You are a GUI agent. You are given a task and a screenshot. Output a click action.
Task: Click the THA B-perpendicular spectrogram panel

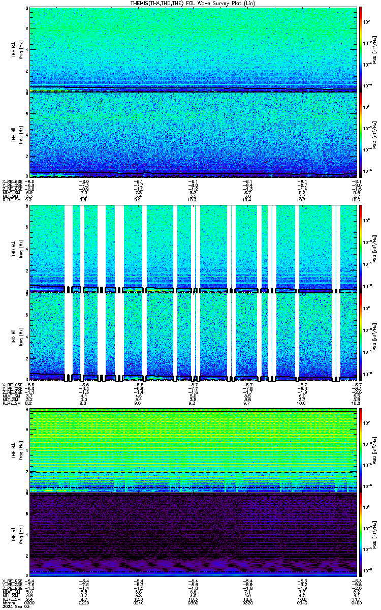(x=193, y=49)
